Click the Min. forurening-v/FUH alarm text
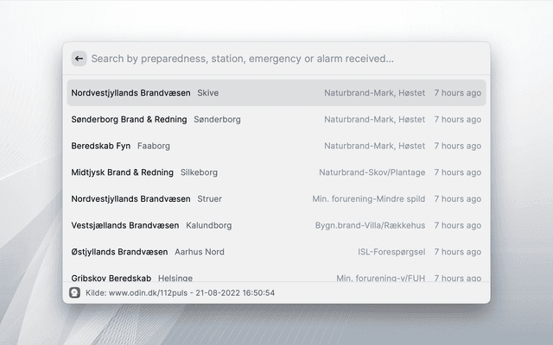The image size is (553, 345). [380, 277]
